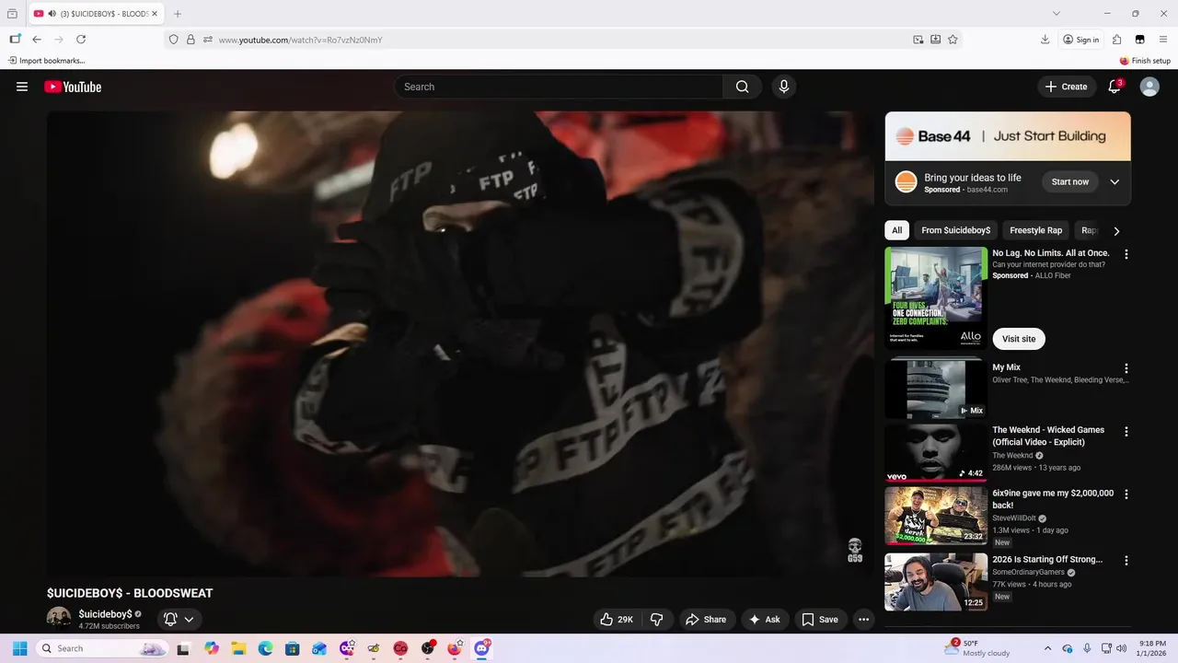
Task: Focus the YouTube search field
Action: pos(559,87)
